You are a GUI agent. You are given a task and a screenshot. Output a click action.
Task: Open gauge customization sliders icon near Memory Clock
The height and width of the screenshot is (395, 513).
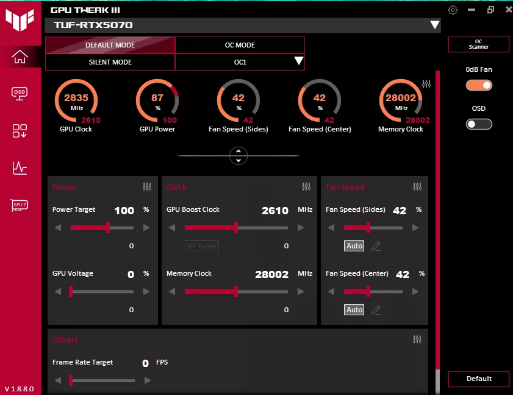pyautogui.click(x=426, y=83)
